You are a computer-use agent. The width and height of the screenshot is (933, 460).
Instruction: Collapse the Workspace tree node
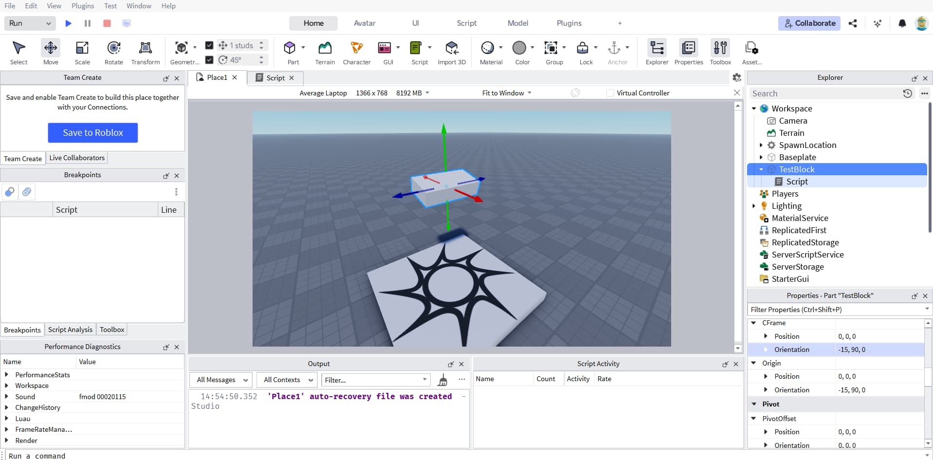tap(754, 109)
